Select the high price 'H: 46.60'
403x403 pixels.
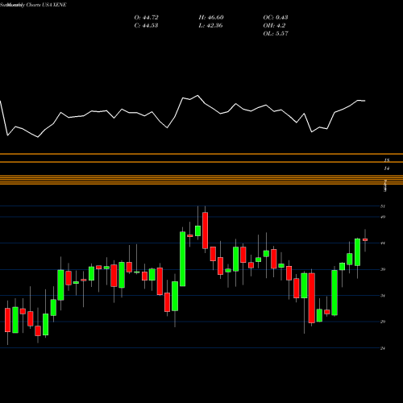pos(211,18)
